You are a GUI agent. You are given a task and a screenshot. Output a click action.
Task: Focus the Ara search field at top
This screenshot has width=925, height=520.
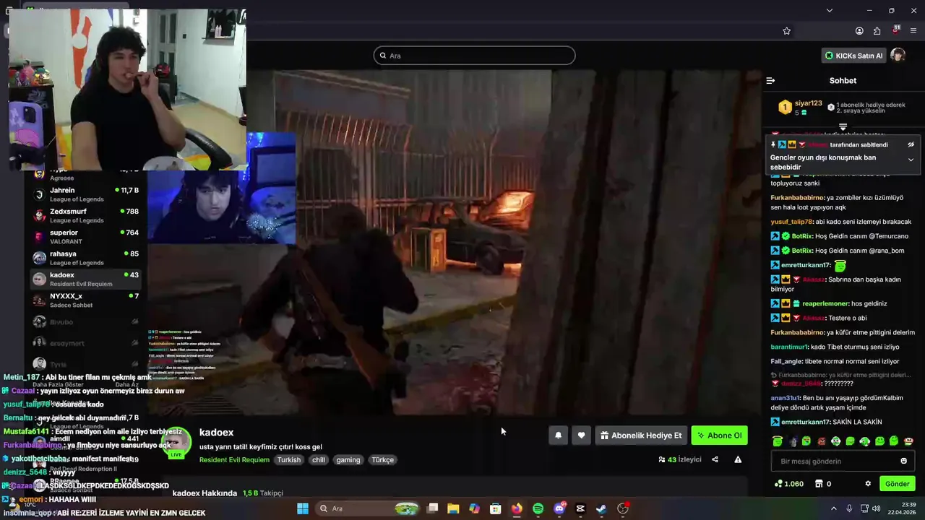click(x=474, y=56)
